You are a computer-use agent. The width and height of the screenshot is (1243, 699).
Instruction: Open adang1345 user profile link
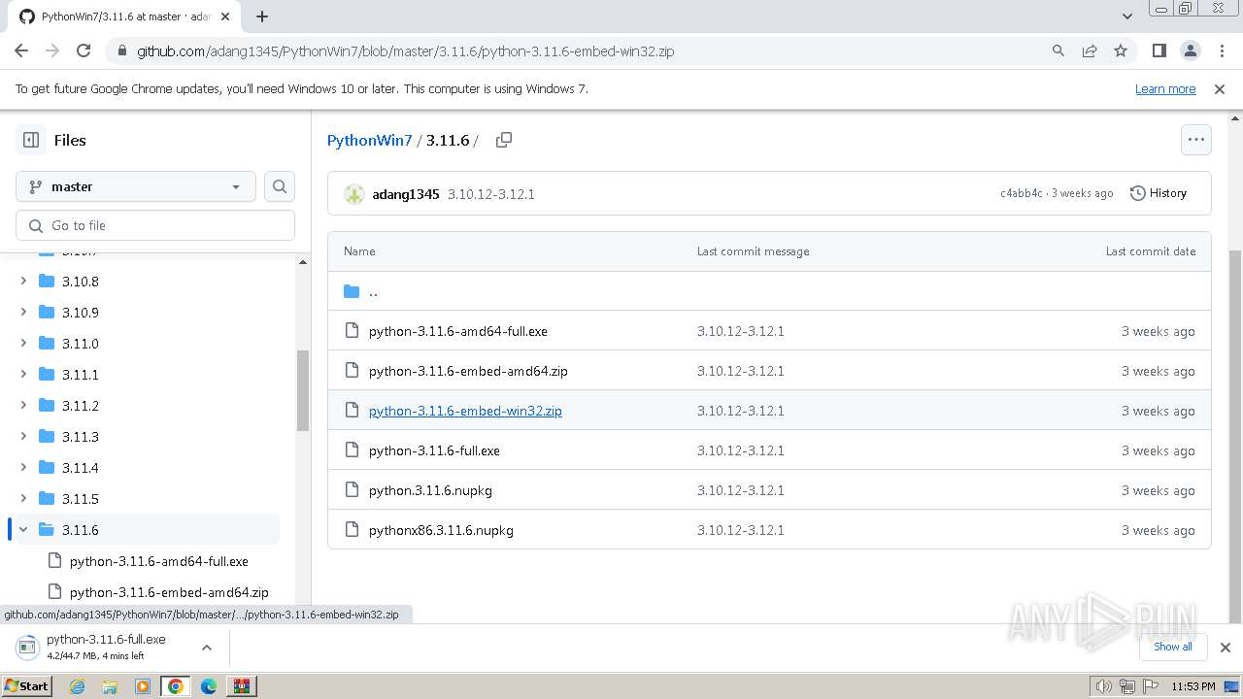click(x=406, y=194)
